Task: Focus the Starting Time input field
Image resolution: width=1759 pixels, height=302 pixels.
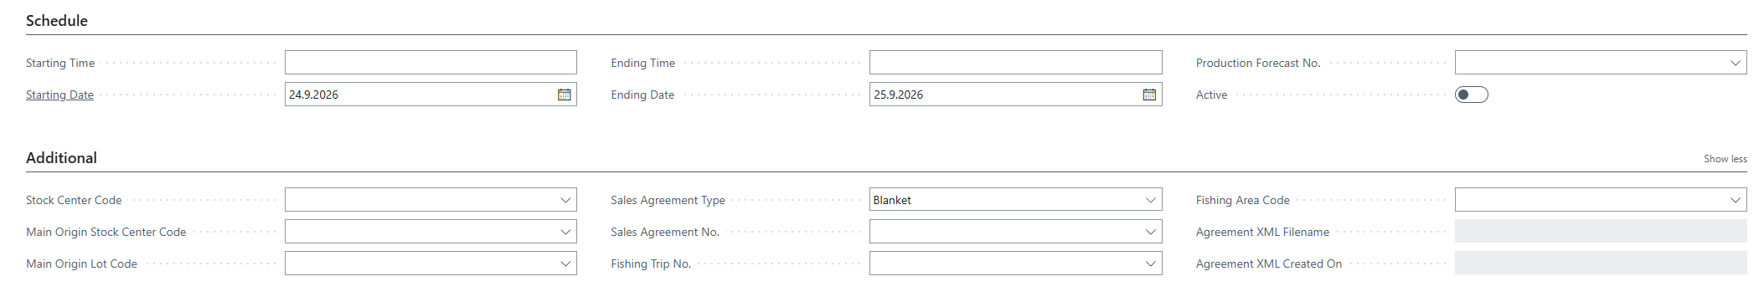Action: 431,63
